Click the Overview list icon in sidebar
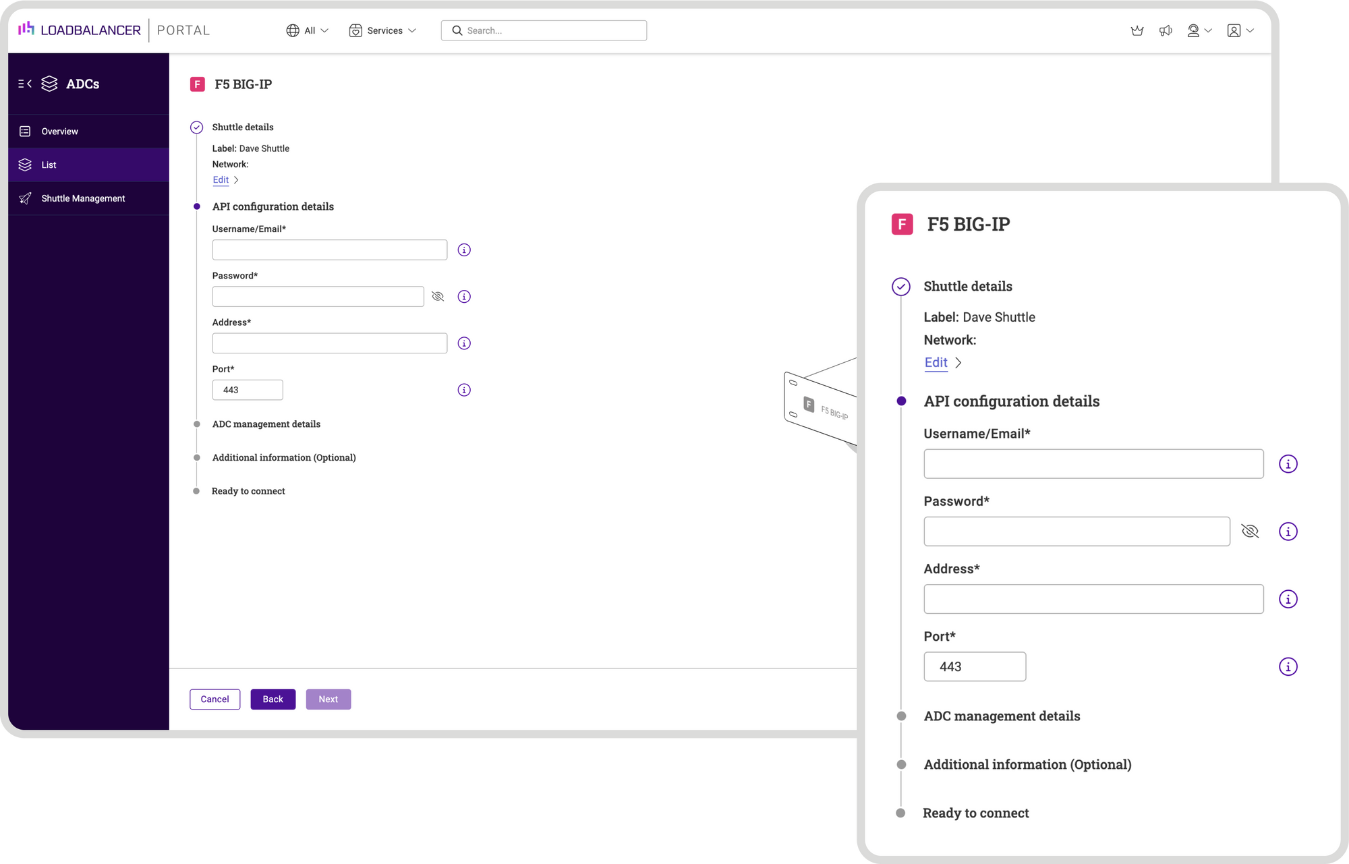The width and height of the screenshot is (1349, 864). pos(25,132)
